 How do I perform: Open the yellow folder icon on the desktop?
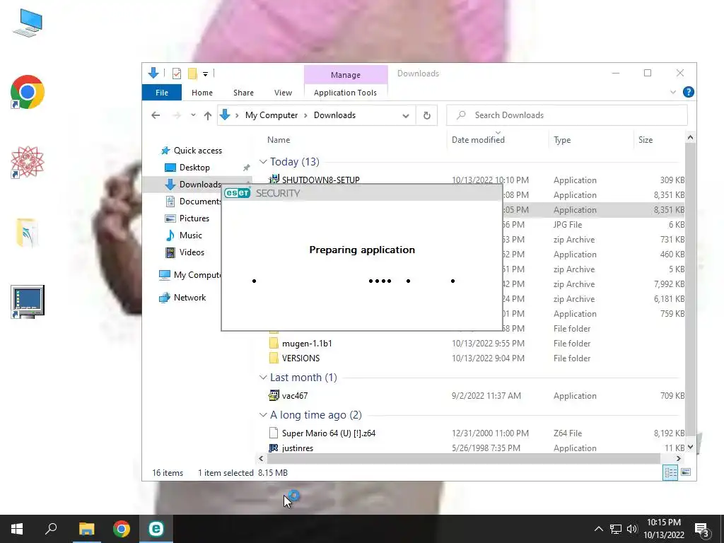[x=27, y=232]
